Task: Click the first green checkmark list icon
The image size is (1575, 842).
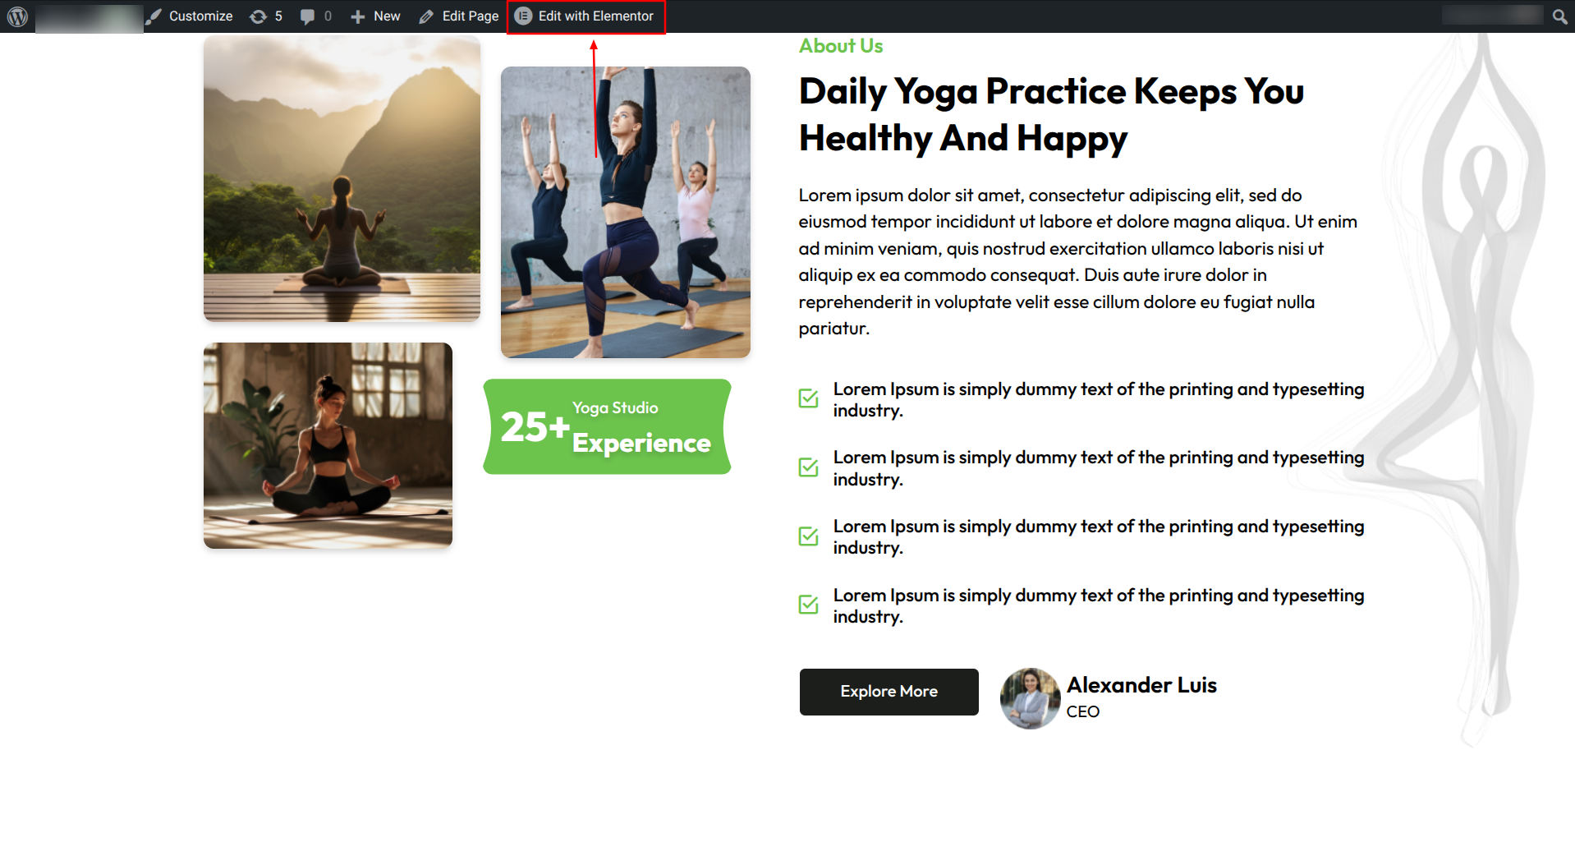Action: pos(809,398)
